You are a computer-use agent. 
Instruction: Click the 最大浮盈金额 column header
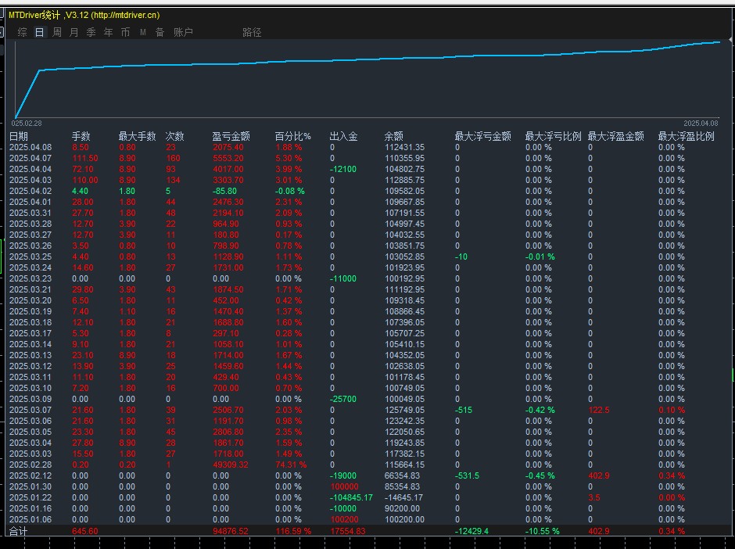616,136
